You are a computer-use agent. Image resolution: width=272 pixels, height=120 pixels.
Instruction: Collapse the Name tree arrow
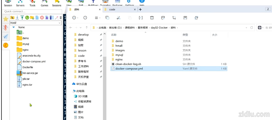14,27
